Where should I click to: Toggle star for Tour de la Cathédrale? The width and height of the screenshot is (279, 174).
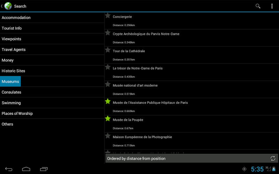click(x=108, y=50)
